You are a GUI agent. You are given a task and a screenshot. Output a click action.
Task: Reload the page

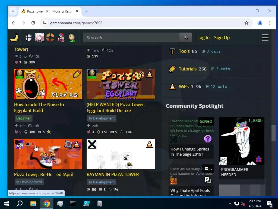pos(33,23)
